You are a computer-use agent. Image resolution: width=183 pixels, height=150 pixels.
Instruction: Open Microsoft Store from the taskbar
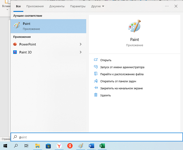click(x=48, y=146)
